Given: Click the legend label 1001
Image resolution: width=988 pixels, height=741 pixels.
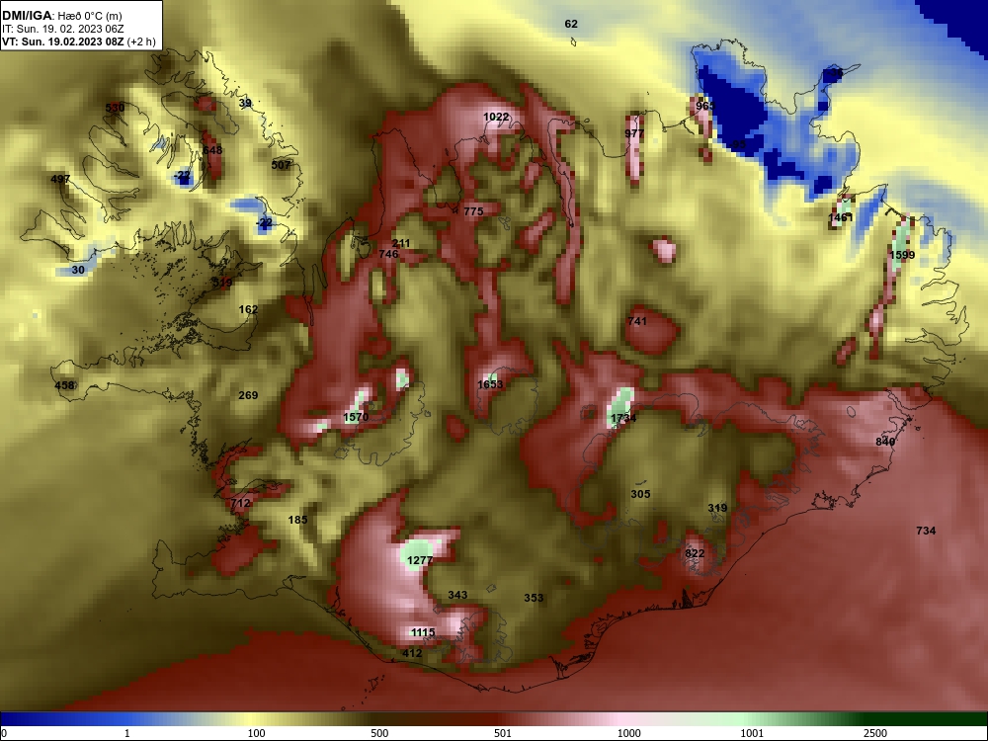Looking at the screenshot, I should click(x=752, y=733).
